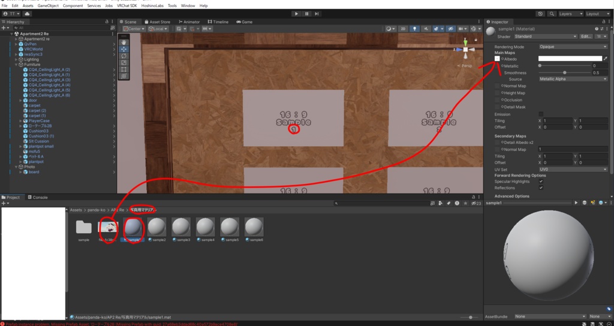The height and width of the screenshot is (326, 614).
Task: Open the Layers dropdown
Action: click(x=571, y=14)
